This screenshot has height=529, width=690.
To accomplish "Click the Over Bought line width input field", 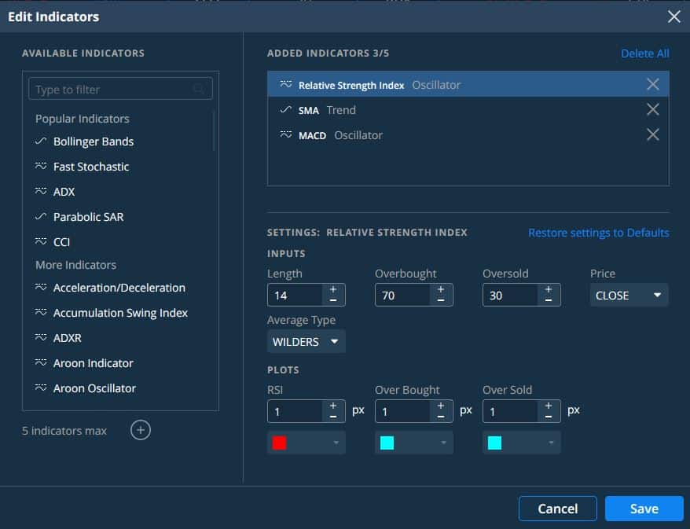I will point(402,411).
